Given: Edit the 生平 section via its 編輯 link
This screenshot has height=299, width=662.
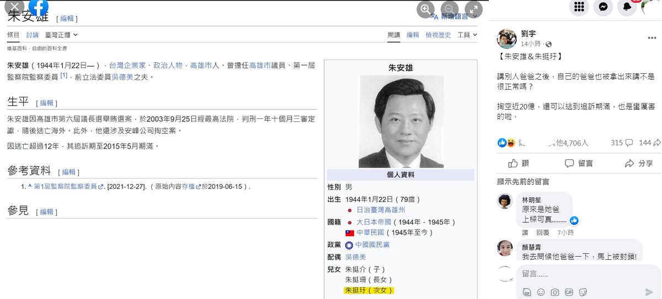Looking at the screenshot, I should pyautogui.click(x=46, y=103).
